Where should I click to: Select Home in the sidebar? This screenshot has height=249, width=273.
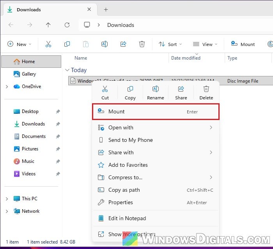pyautogui.click(x=31, y=62)
